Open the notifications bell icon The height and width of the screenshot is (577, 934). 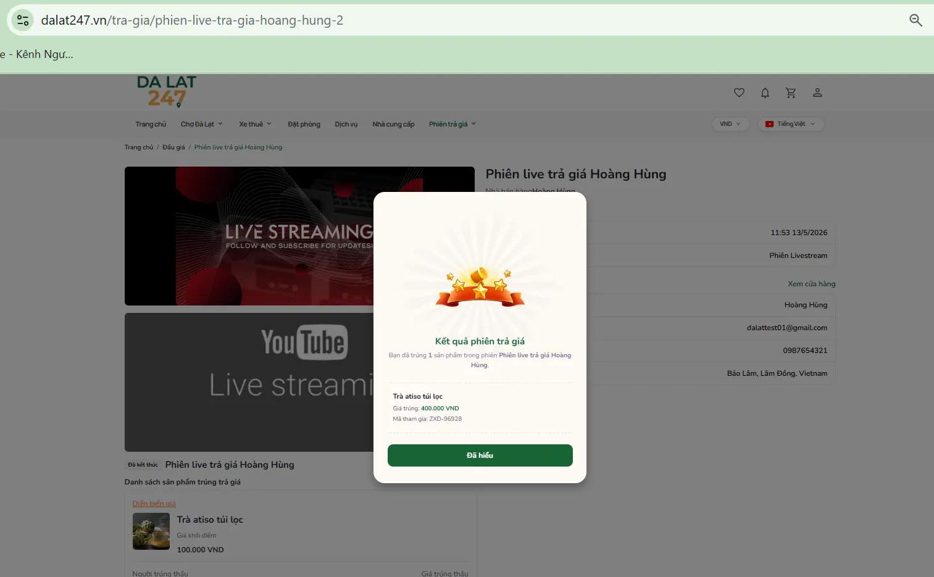click(765, 93)
